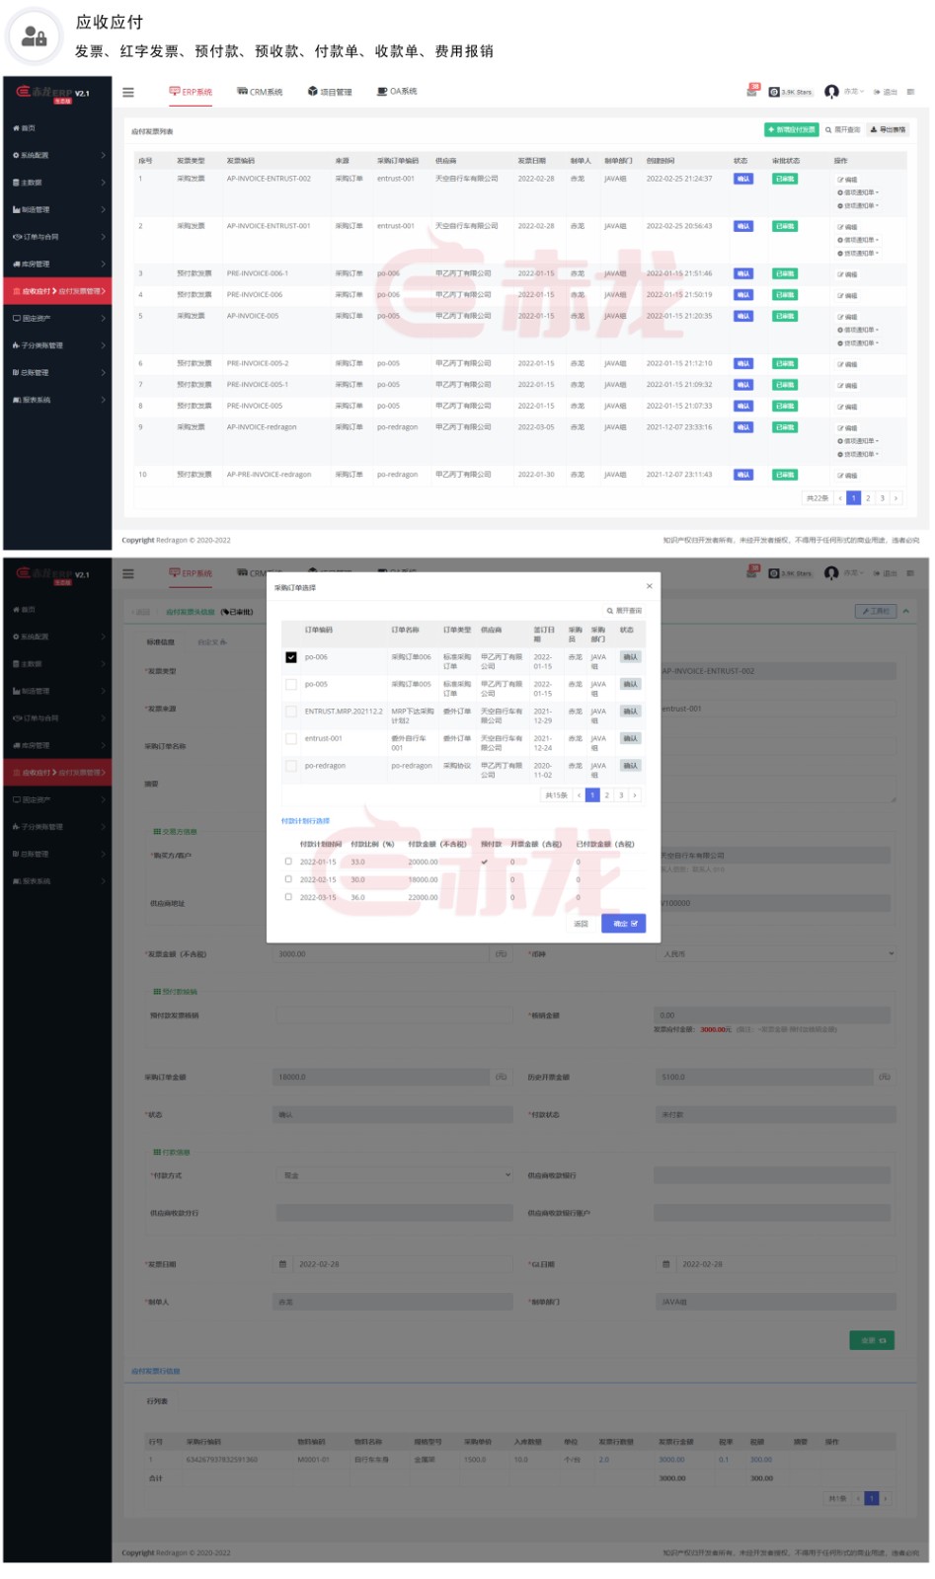This screenshot has width=935, height=1579.
Task: Click 编辑 for invoice AP-INVOICE-ENTRUST-002
Action: (847, 180)
